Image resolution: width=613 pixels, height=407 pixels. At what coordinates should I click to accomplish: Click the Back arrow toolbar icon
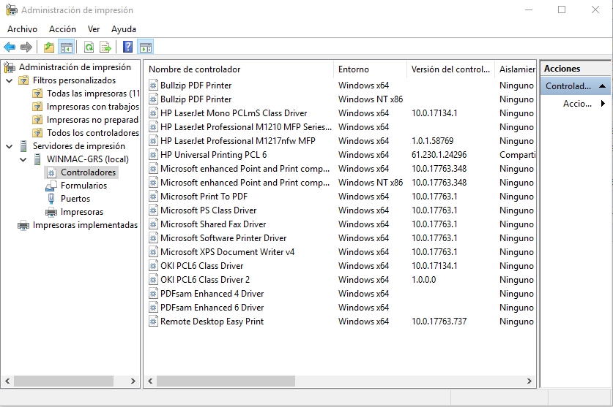tap(10, 47)
